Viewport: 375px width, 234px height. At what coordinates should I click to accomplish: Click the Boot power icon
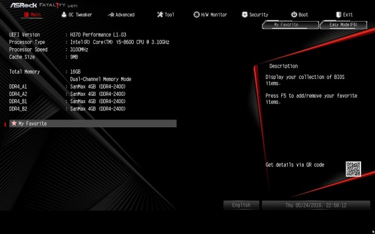pos(294,14)
